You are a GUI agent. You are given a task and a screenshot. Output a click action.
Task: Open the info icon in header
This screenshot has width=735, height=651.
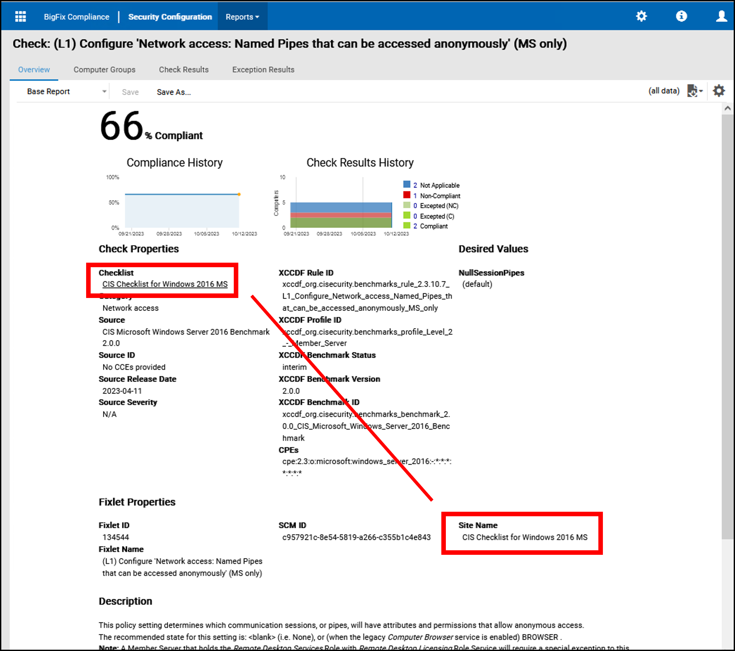[681, 17]
